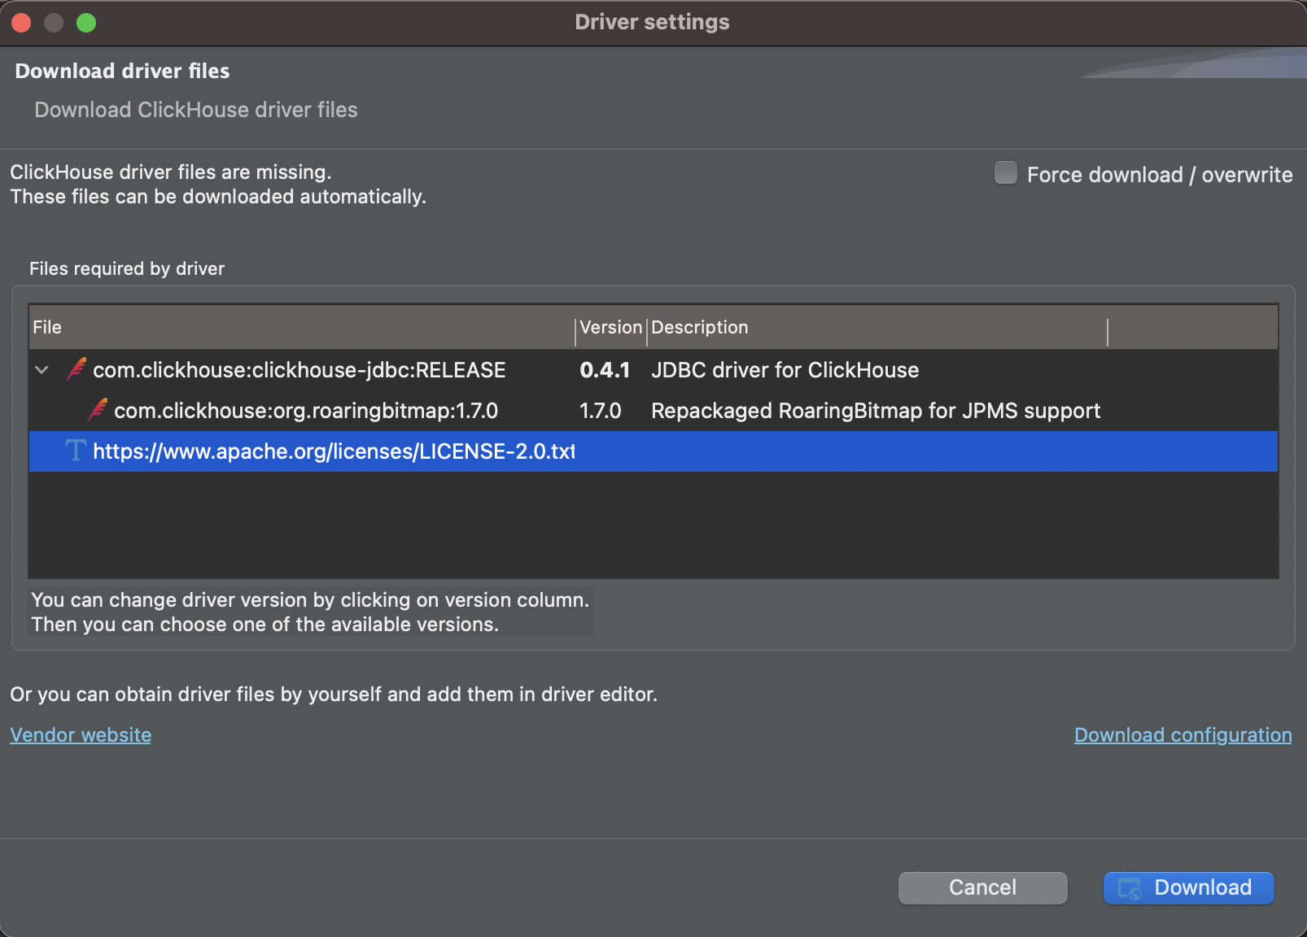Click version 0.4.1 to choose another driver version

click(x=605, y=370)
